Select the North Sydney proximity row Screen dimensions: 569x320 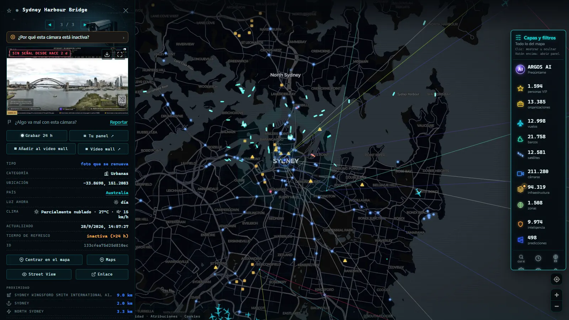point(69,311)
